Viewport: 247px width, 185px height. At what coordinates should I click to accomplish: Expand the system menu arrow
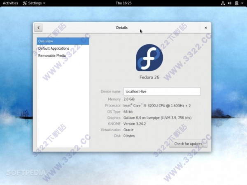pyautogui.click(x=242, y=3)
